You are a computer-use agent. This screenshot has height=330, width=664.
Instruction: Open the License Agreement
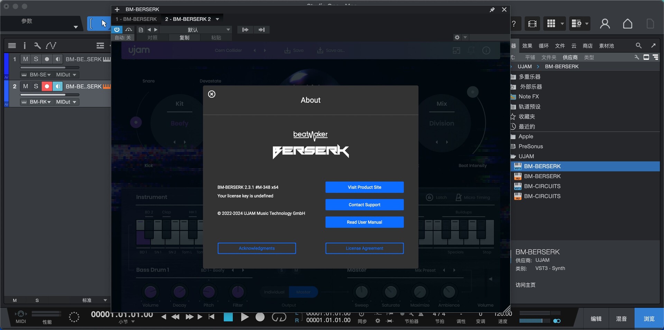(x=365, y=248)
